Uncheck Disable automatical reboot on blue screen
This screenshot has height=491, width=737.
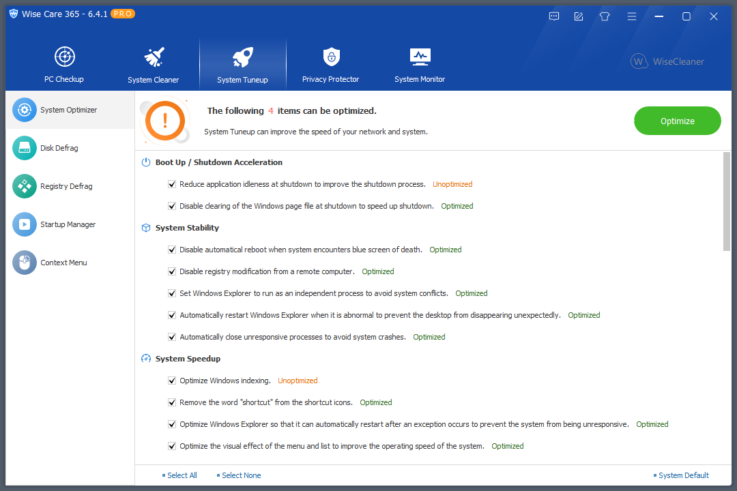pyautogui.click(x=172, y=250)
